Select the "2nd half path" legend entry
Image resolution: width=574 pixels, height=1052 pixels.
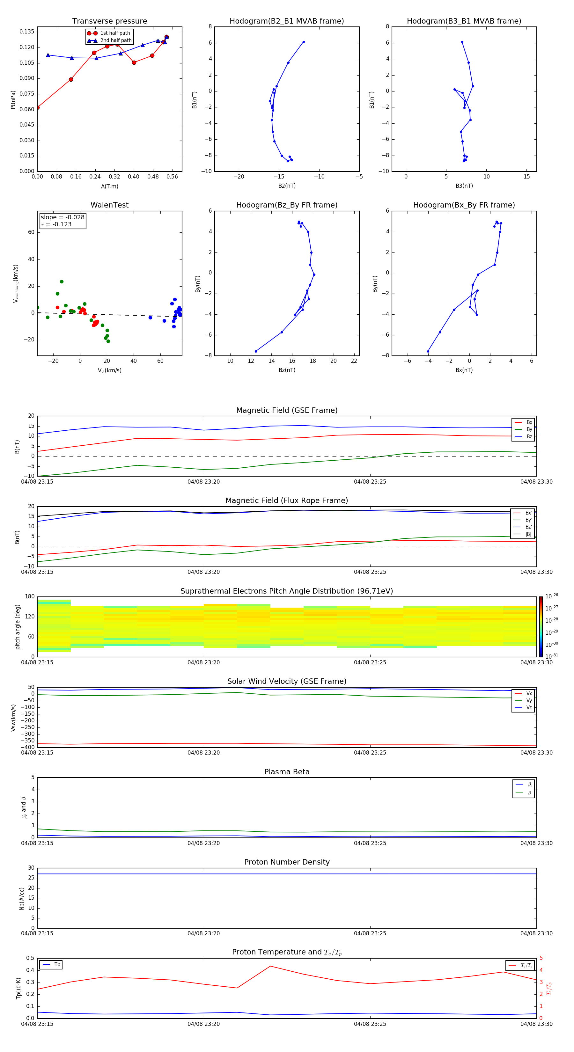pos(109,40)
